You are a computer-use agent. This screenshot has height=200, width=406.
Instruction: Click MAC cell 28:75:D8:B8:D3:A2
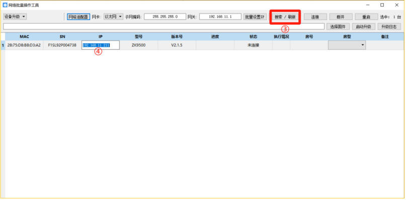[x=24, y=45]
